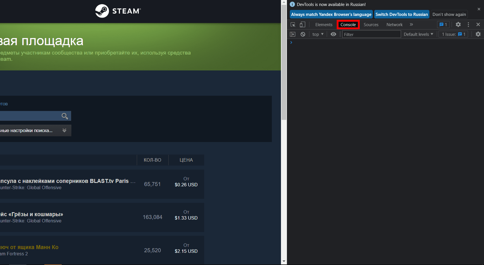Select the inspect element picker icon
Viewport: 484px width, 265px height.
click(x=293, y=25)
